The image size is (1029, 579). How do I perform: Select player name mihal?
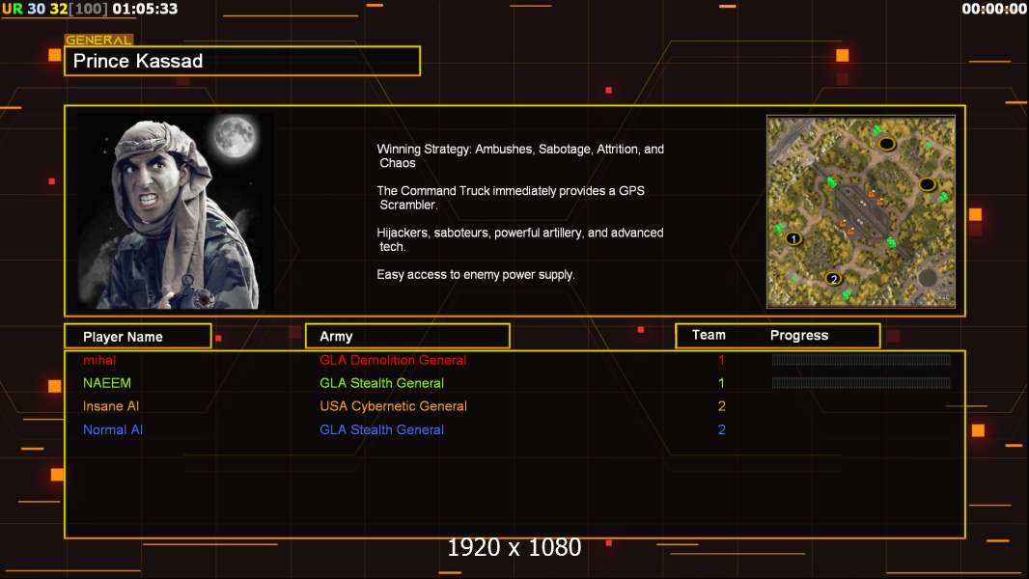99,360
